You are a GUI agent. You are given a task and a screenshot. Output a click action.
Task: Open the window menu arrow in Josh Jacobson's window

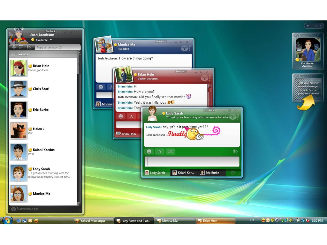point(60,32)
